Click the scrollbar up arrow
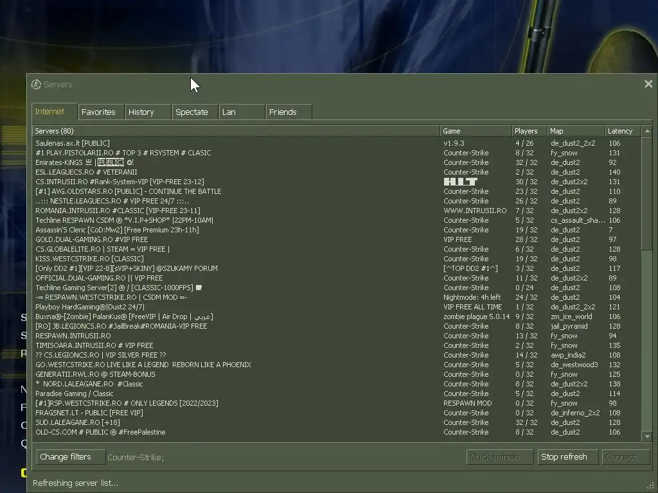 click(x=647, y=131)
